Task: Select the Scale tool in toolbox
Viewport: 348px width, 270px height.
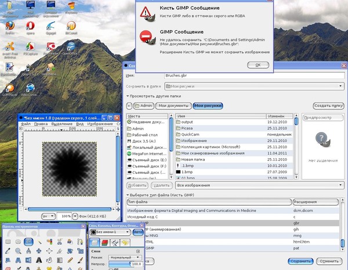Action: 80,251
